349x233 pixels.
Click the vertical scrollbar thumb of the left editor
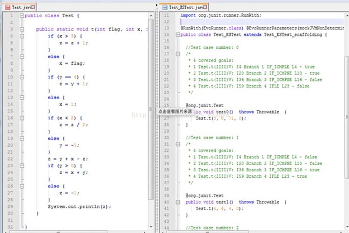click(x=151, y=109)
